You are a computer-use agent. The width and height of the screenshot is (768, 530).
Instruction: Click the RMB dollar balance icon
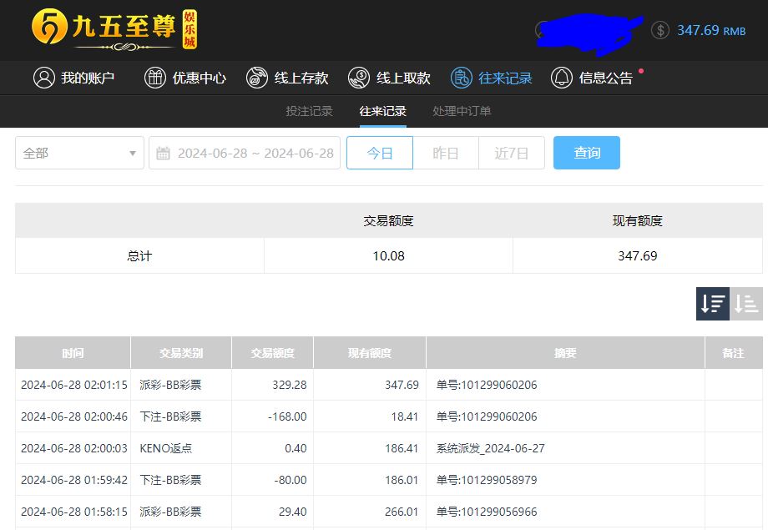(660, 30)
